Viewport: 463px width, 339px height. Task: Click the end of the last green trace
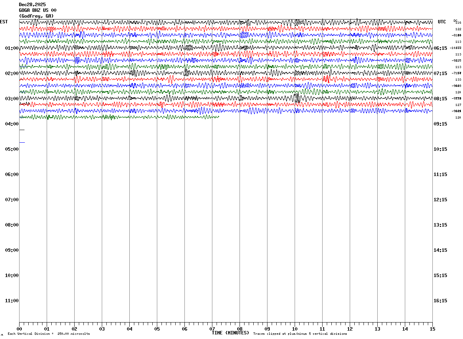tap(218, 117)
